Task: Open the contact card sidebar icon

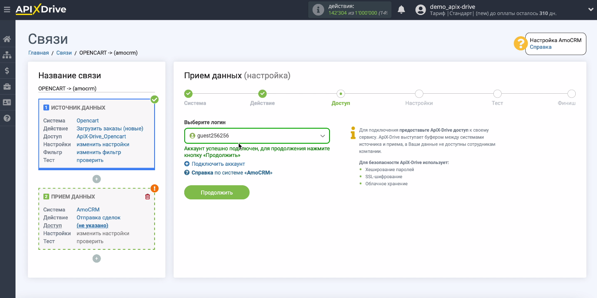Action: tap(7, 102)
